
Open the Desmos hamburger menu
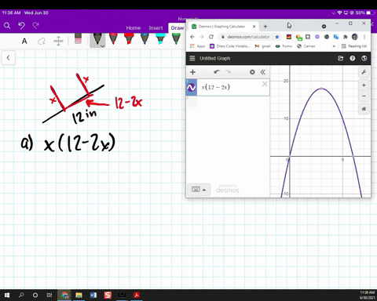coord(192,58)
